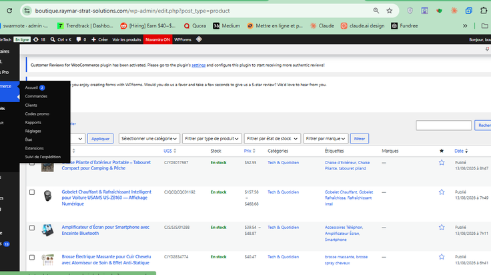Sort products by Prix column

(250, 151)
